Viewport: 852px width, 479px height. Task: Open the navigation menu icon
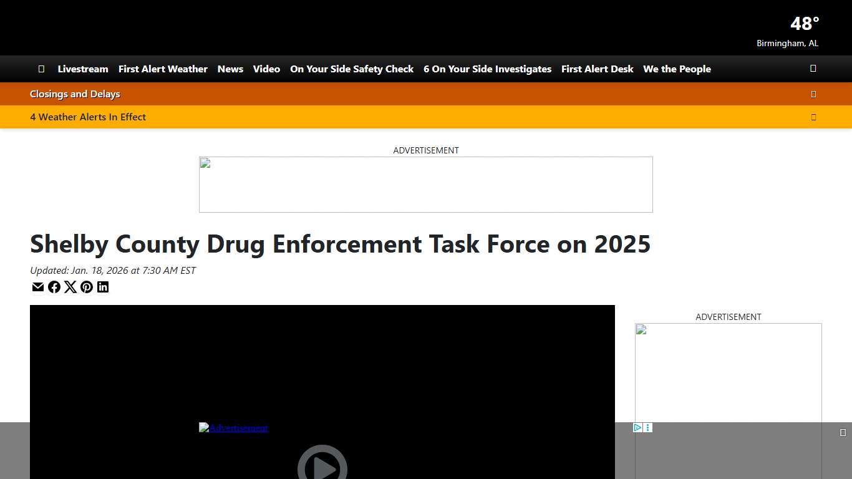pos(41,69)
